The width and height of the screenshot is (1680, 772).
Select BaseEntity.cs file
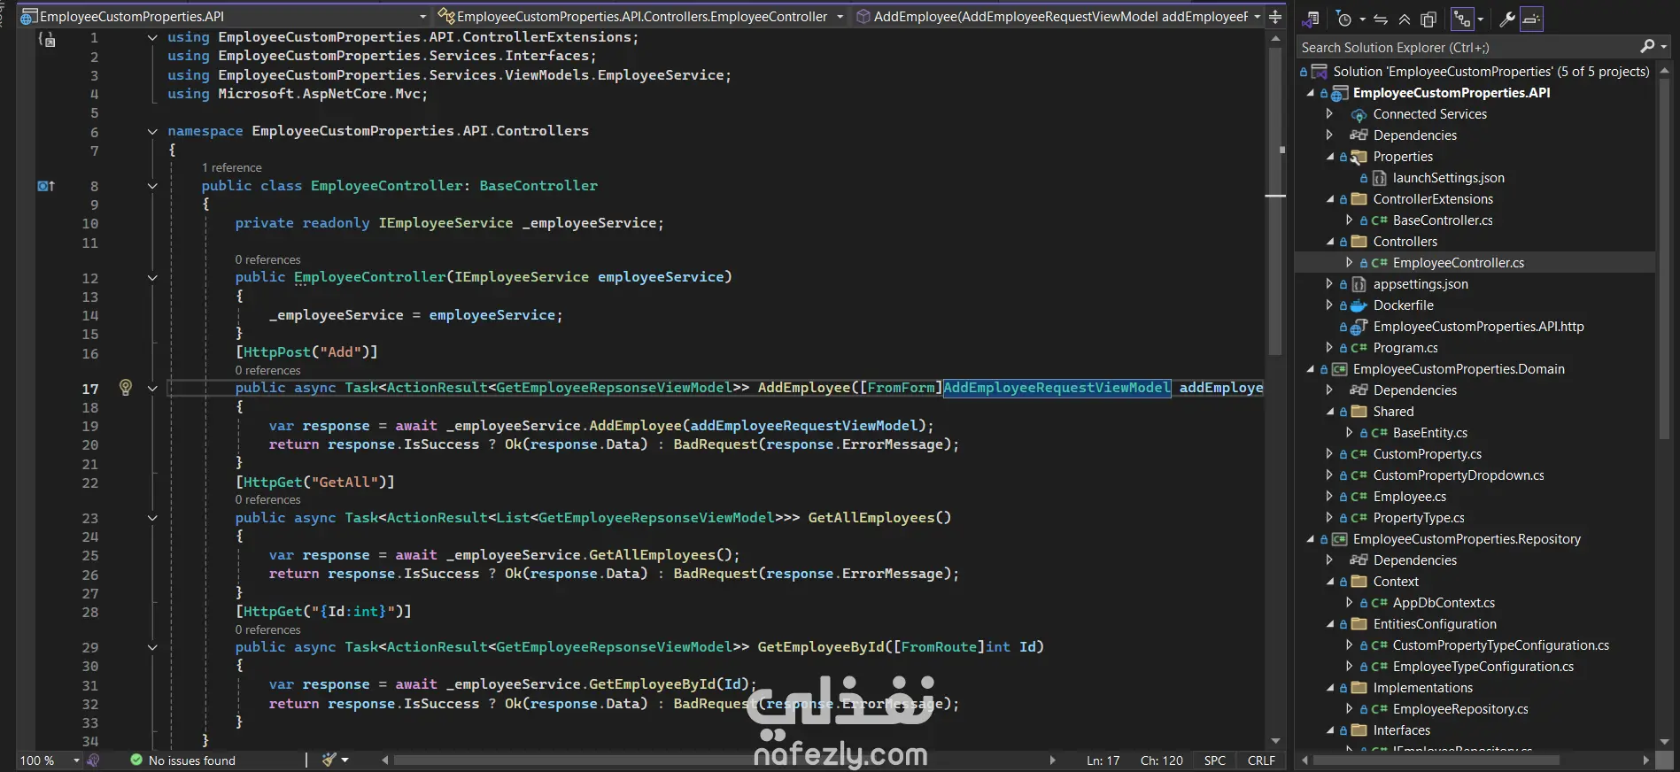(1429, 433)
